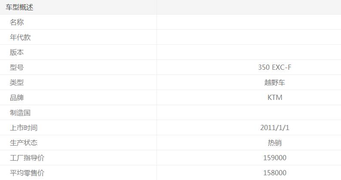The width and height of the screenshot is (341, 180).
Task: Click the 车型概述 section header
Action: click(19, 7)
